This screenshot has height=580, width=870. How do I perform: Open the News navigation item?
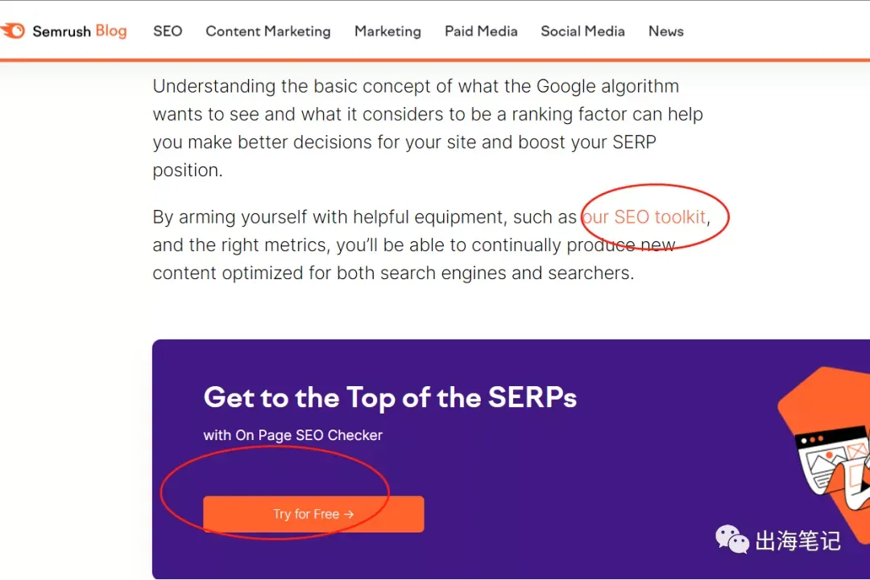[x=665, y=31]
